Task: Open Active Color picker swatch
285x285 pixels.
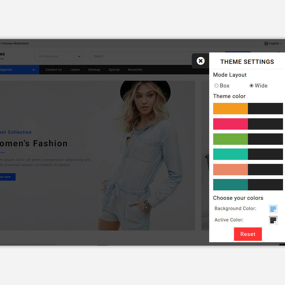Action: (273, 220)
